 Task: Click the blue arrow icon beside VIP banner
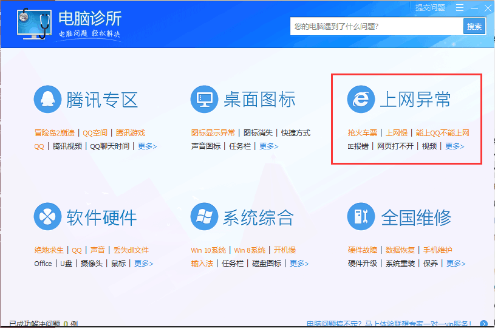click(483, 324)
